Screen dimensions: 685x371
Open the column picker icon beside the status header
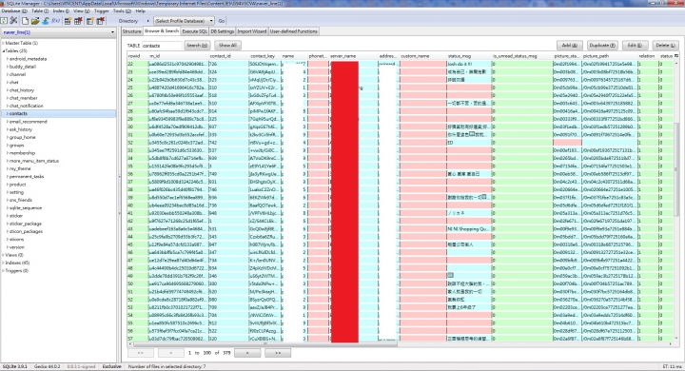click(676, 56)
